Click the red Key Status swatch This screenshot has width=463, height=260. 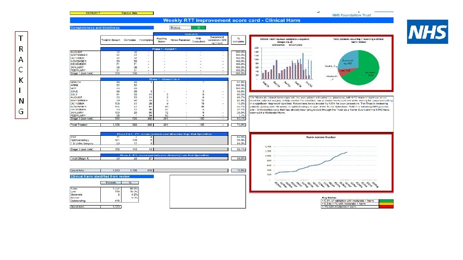pos(386,207)
